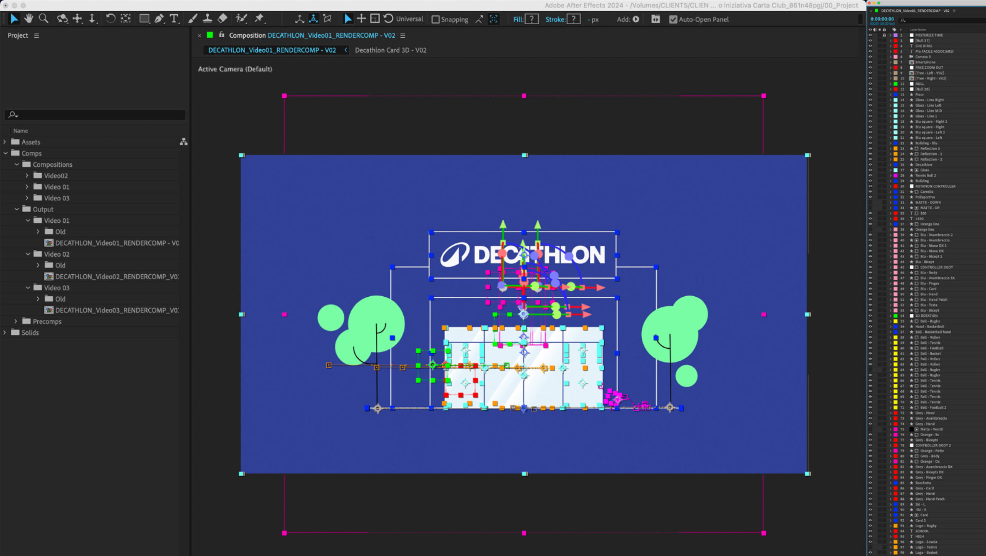Viewport: 986px width, 556px height.
Task: Select the Type tool
Action: tap(174, 19)
